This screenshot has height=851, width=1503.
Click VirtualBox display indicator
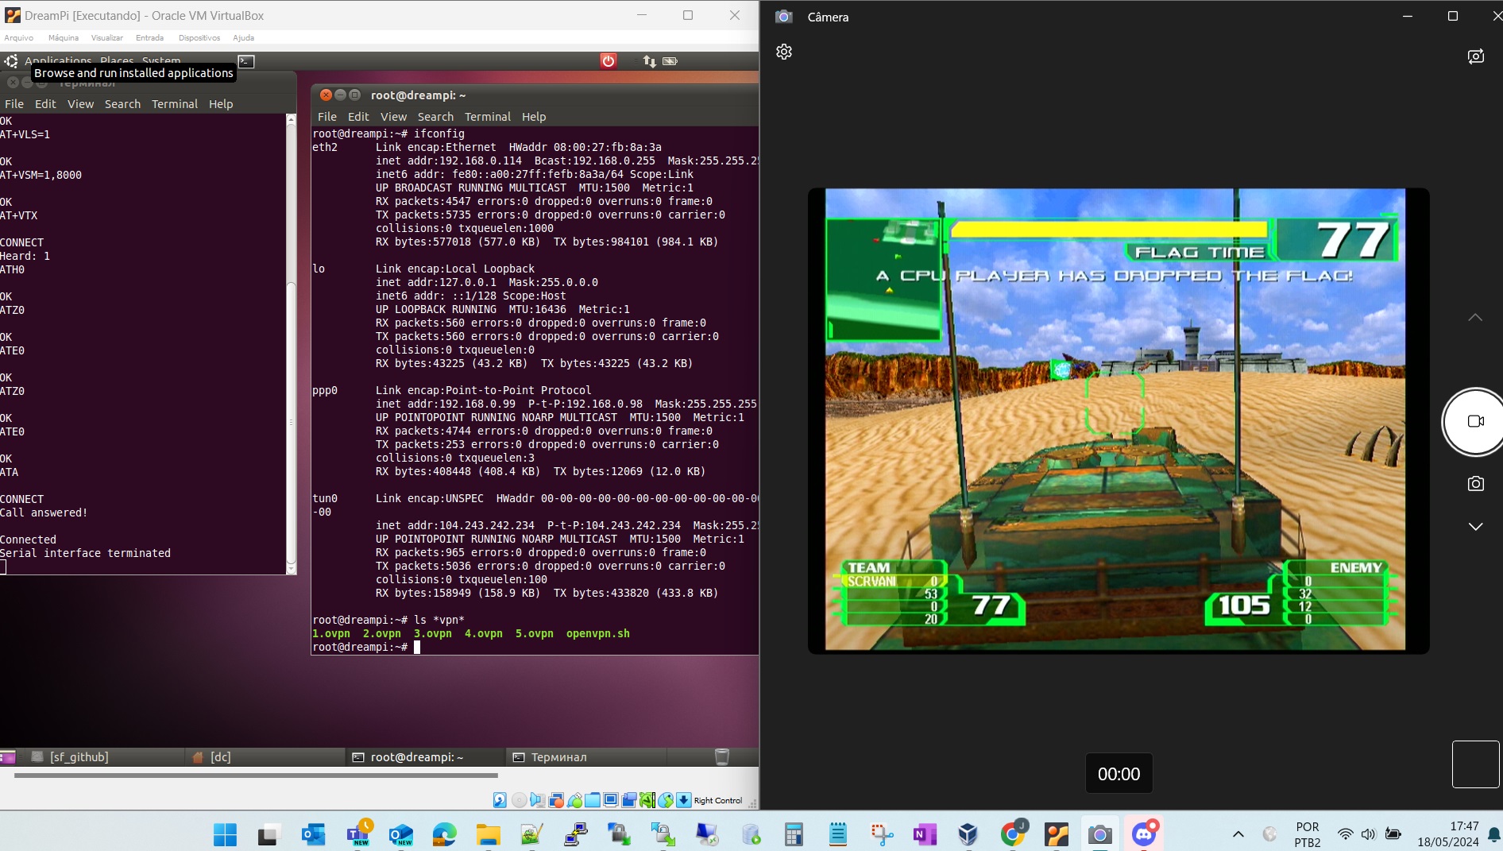pos(611,800)
